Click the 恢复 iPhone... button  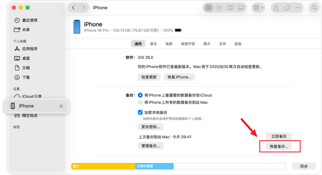click(x=179, y=77)
